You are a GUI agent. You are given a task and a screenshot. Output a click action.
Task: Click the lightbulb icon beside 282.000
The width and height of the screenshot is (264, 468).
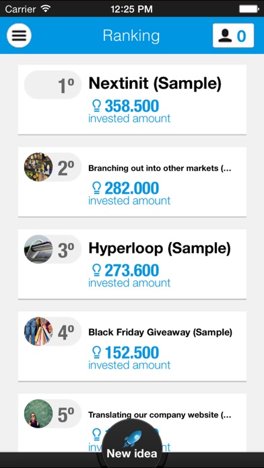tap(96, 188)
